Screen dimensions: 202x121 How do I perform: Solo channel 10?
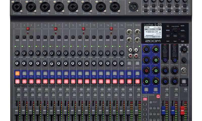coord(81,95)
